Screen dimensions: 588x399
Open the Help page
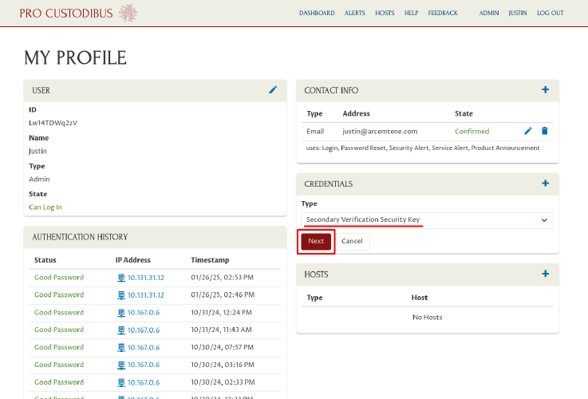[411, 13]
